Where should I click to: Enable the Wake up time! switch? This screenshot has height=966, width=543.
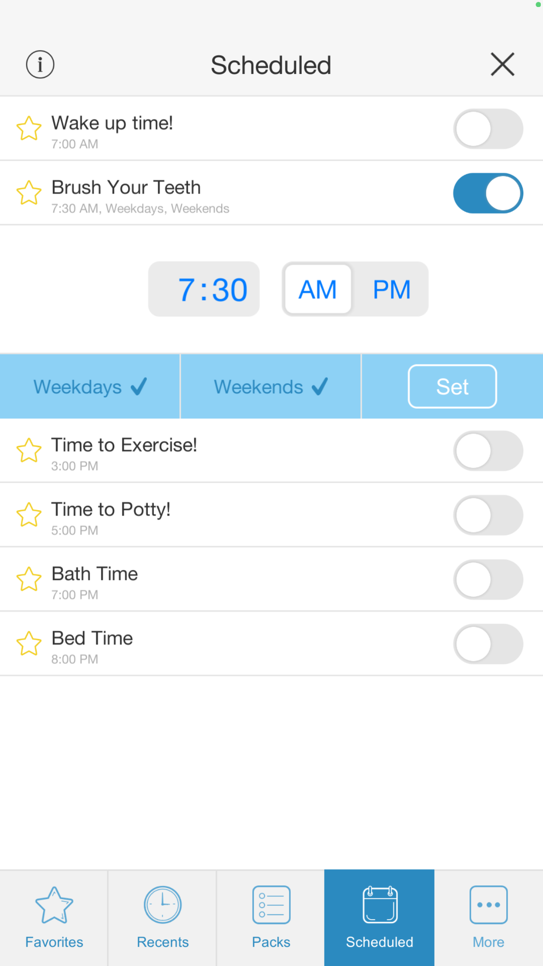click(488, 129)
